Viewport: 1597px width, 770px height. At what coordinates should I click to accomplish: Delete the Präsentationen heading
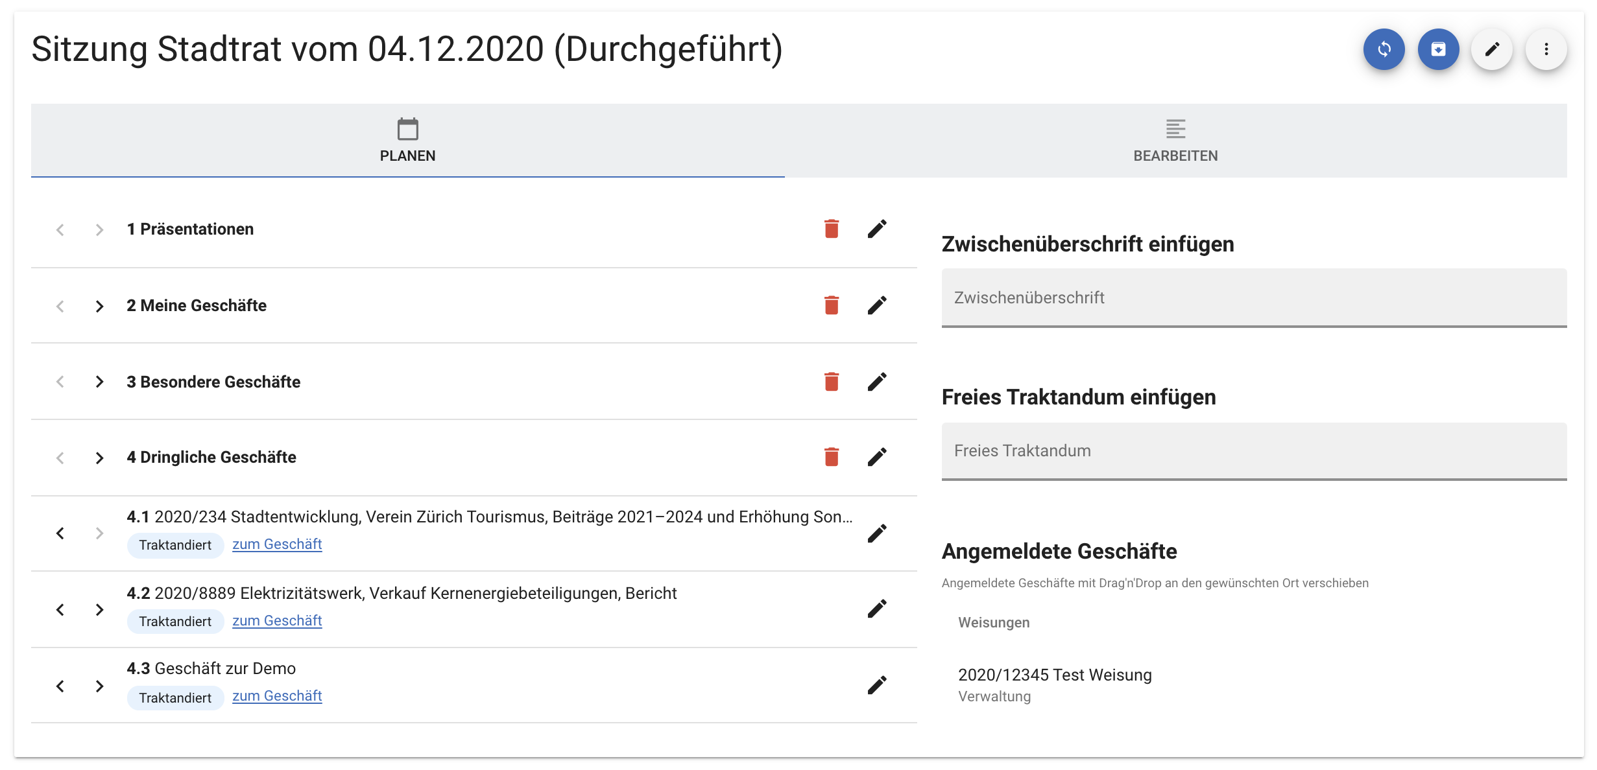(x=831, y=229)
